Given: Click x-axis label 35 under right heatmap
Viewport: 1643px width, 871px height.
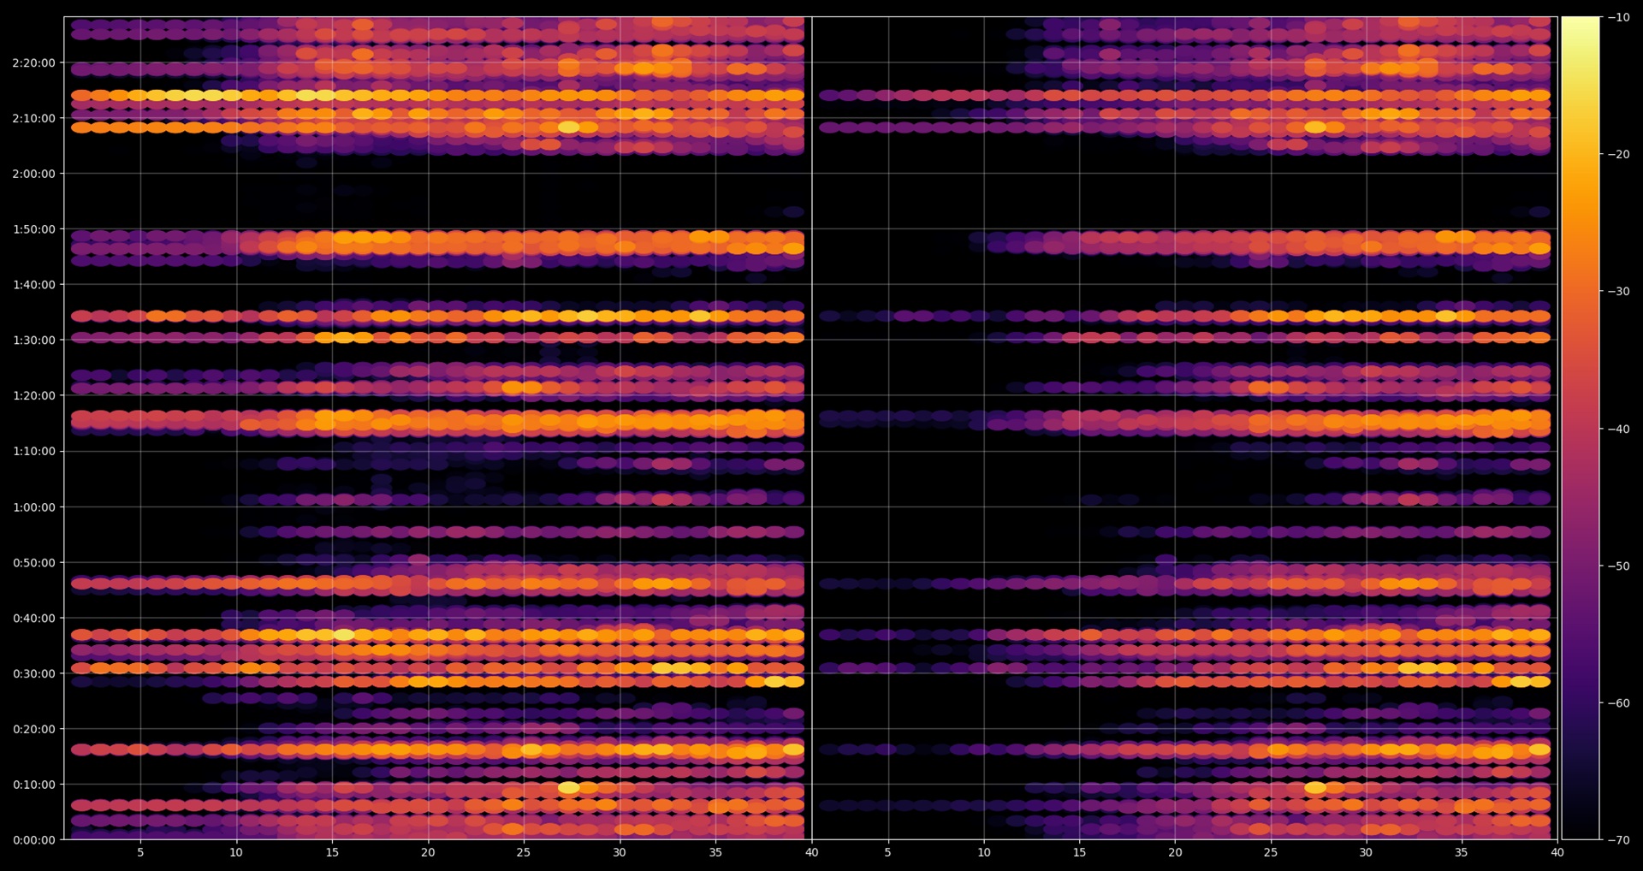Looking at the screenshot, I should coord(1462,852).
